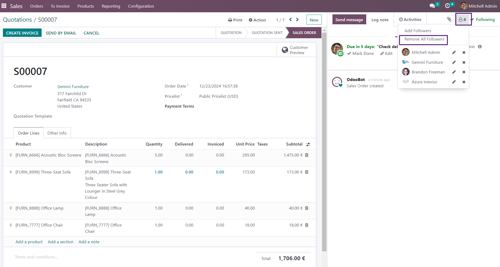
Task: Click quantity 1.00 of Three-Seat Sofa
Action: (159, 172)
